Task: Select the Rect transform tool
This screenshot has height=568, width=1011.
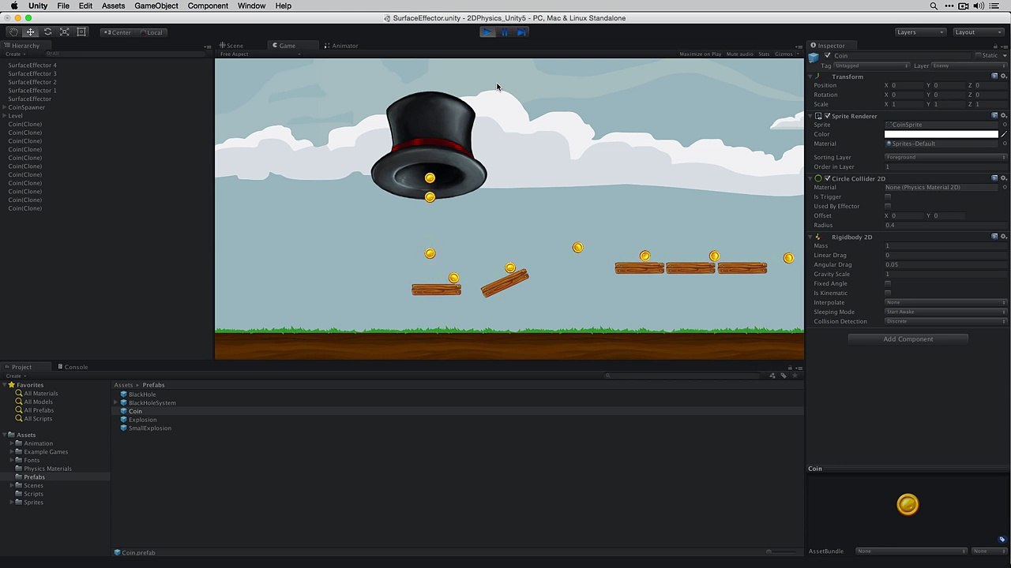Action: tap(81, 32)
